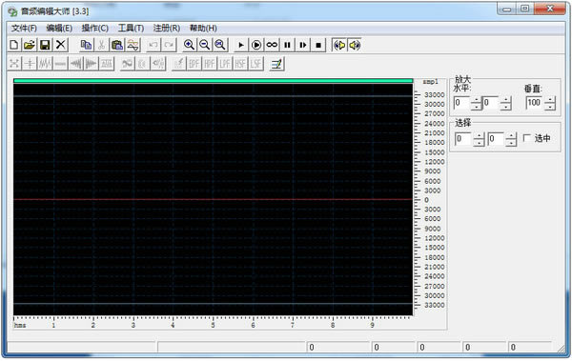572x361 pixels.
Task: Click the 垂直 input field showing 100
Action: tap(535, 103)
